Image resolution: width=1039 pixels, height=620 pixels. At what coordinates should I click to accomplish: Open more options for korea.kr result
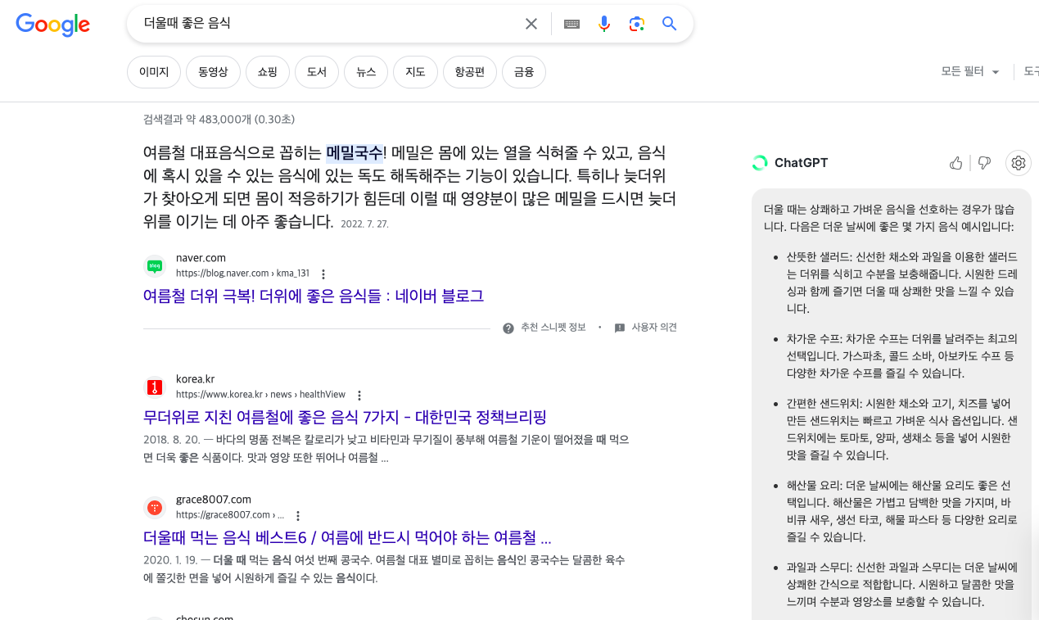point(359,395)
